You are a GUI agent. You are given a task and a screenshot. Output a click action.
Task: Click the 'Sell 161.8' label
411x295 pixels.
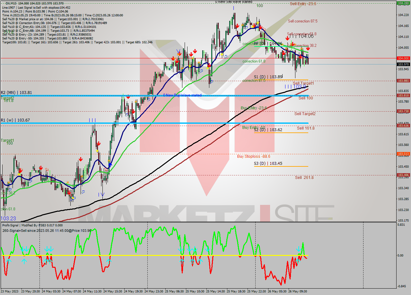305,128
